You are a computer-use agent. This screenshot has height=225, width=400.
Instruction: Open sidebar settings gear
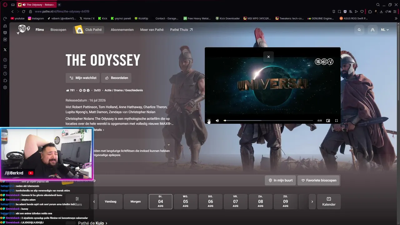[5, 87]
